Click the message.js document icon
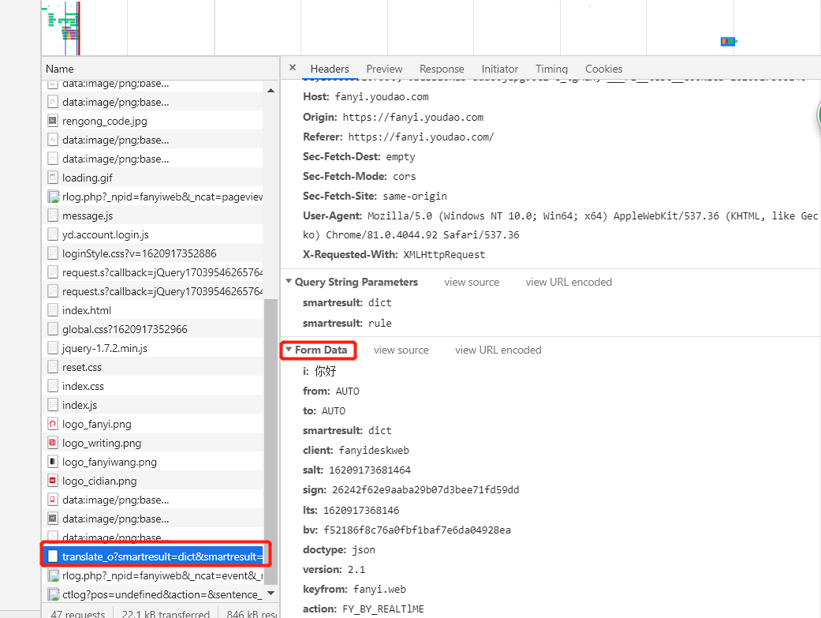The width and height of the screenshot is (821, 618). click(x=52, y=215)
